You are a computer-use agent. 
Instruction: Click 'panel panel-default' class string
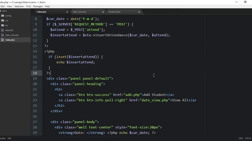point(90,78)
